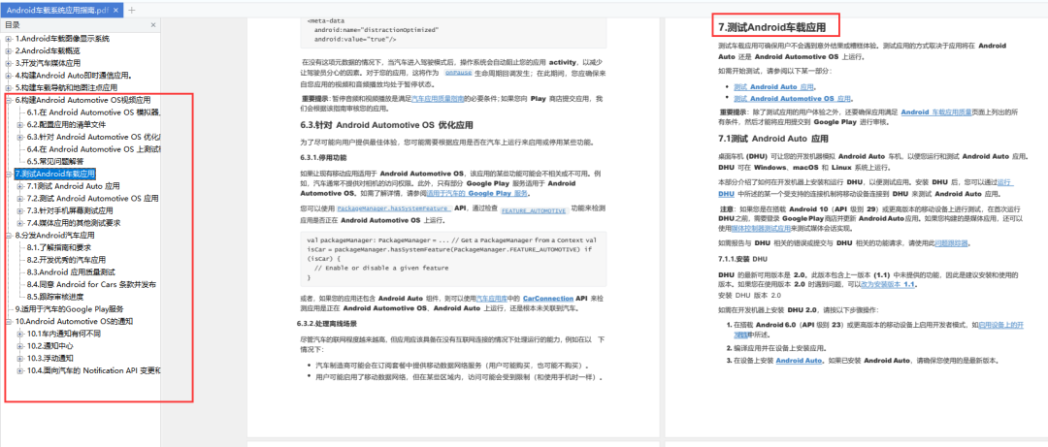This screenshot has width=1048, height=447.
Task: Expand section 10.2.通知中心
Action: [20, 346]
